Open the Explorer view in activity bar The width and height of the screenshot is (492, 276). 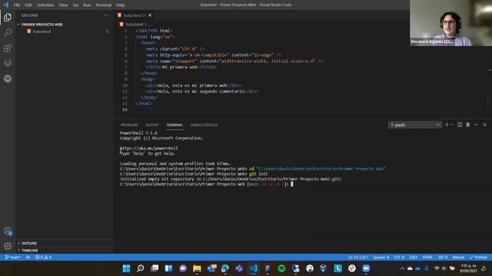(x=8, y=18)
